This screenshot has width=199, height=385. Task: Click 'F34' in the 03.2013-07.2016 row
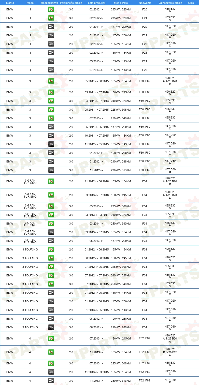145,195
